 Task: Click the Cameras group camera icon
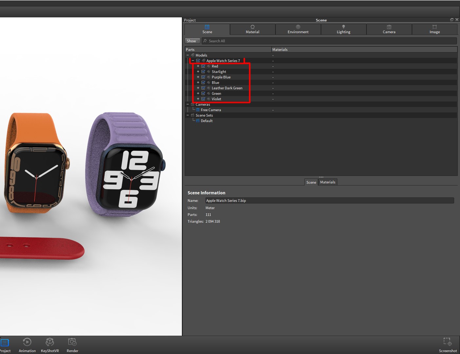[x=193, y=104]
